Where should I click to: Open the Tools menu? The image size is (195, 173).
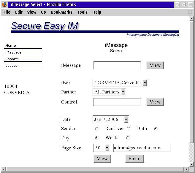coord(82,12)
